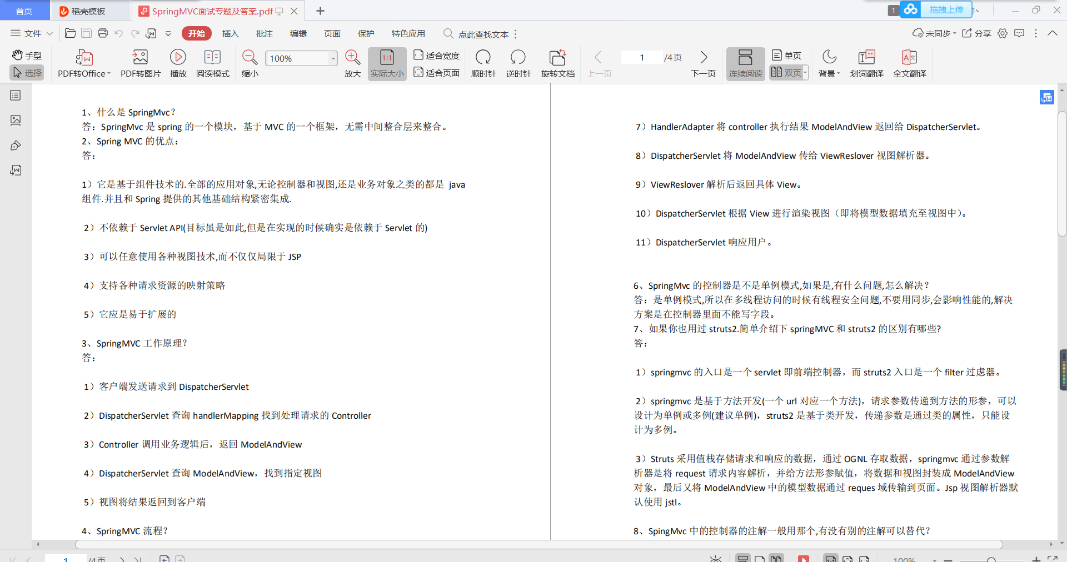Switch to 单页 single page layout

pos(786,56)
